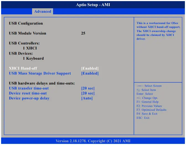This screenshot has height=145, width=186.
Task: Click the F1: General Help hint
Action: [148, 102]
